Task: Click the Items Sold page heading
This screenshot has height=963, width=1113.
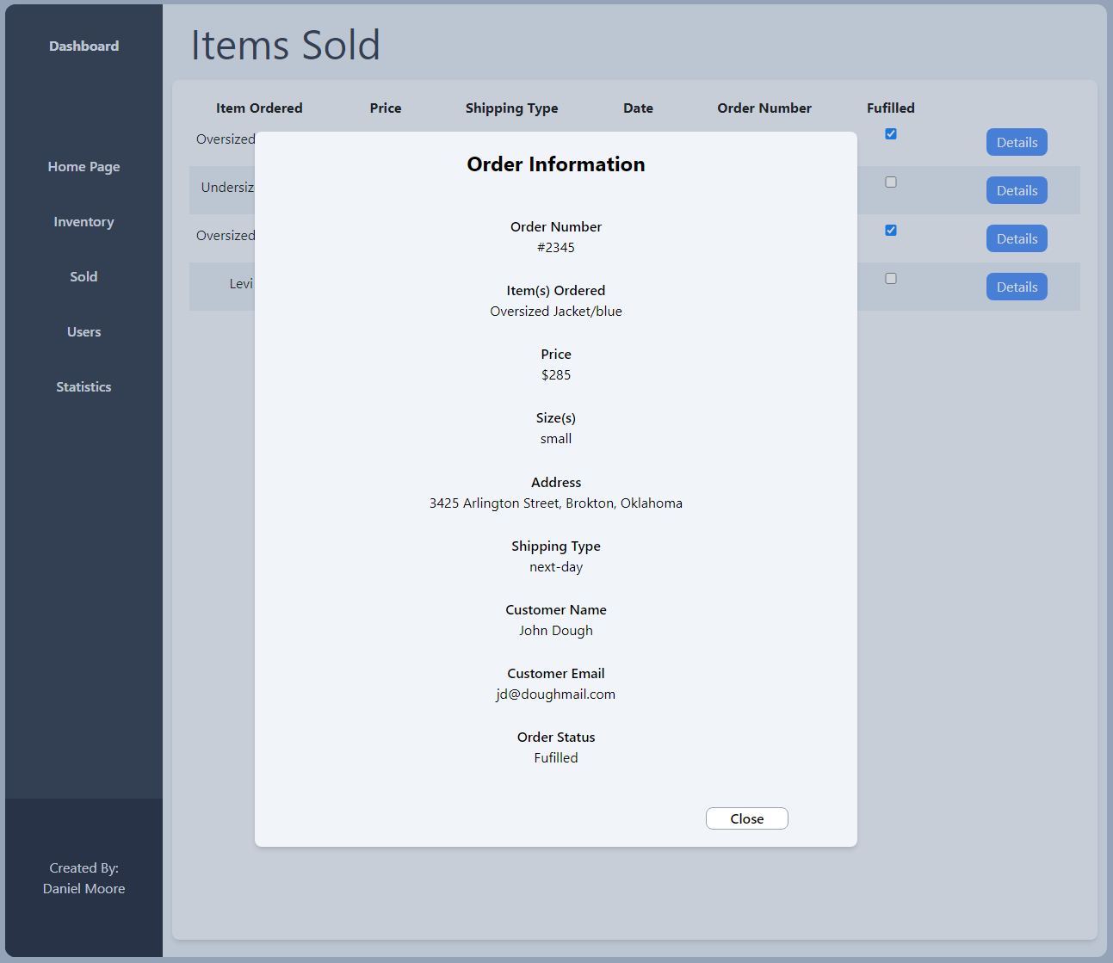Action: 285,45
